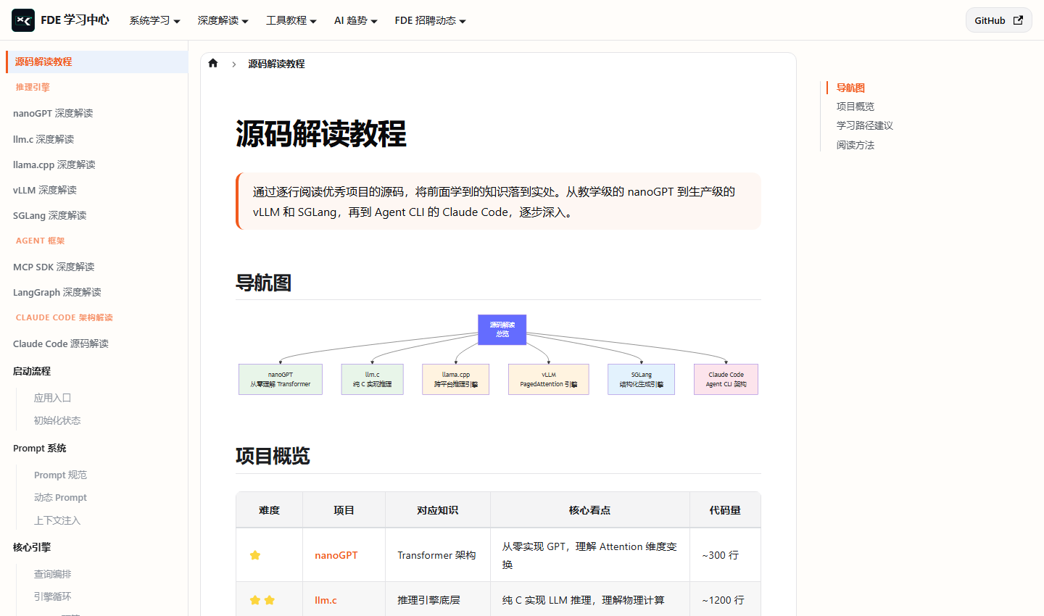Open the 工具教程 dropdown
Image resolution: width=1044 pixels, height=616 pixels.
[291, 20]
